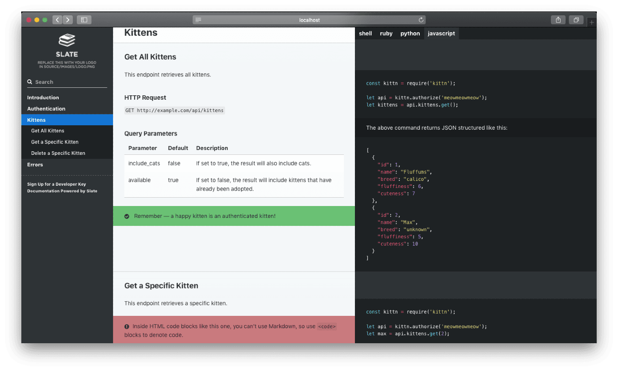Select the ruby code tab
The width and height of the screenshot is (618, 371).
pos(386,33)
